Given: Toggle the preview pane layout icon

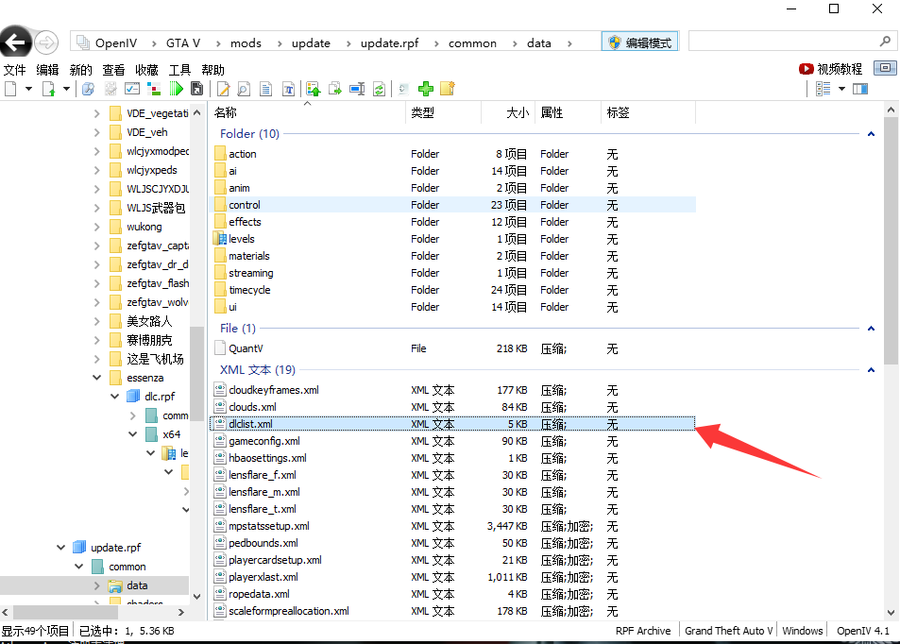Looking at the screenshot, I should [859, 89].
